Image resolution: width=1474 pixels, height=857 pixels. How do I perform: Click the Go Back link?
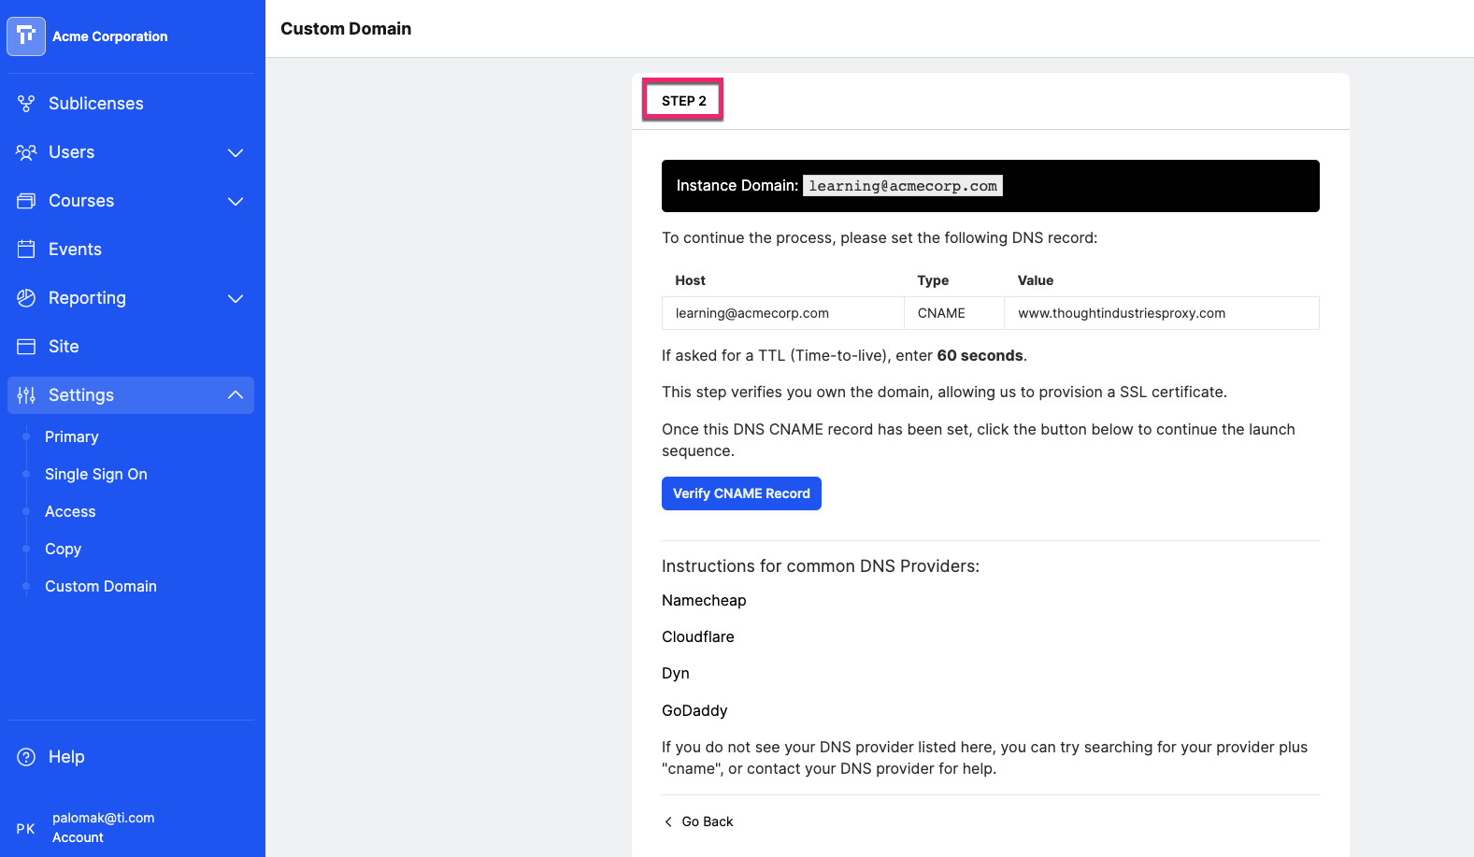pyautogui.click(x=698, y=821)
